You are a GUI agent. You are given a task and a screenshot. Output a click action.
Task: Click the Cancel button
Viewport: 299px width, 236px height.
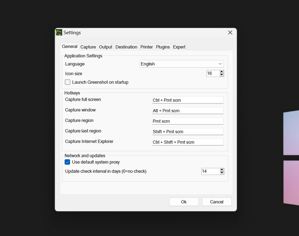coord(217,202)
